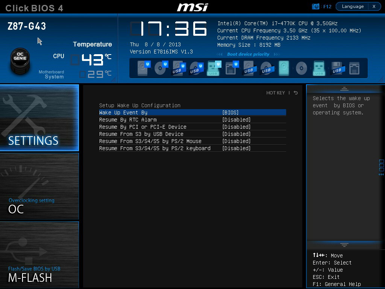The width and height of the screenshot is (385, 289).
Task: Click the 'Boot device priority' label
Action: pyautogui.click(x=248, y=54)
